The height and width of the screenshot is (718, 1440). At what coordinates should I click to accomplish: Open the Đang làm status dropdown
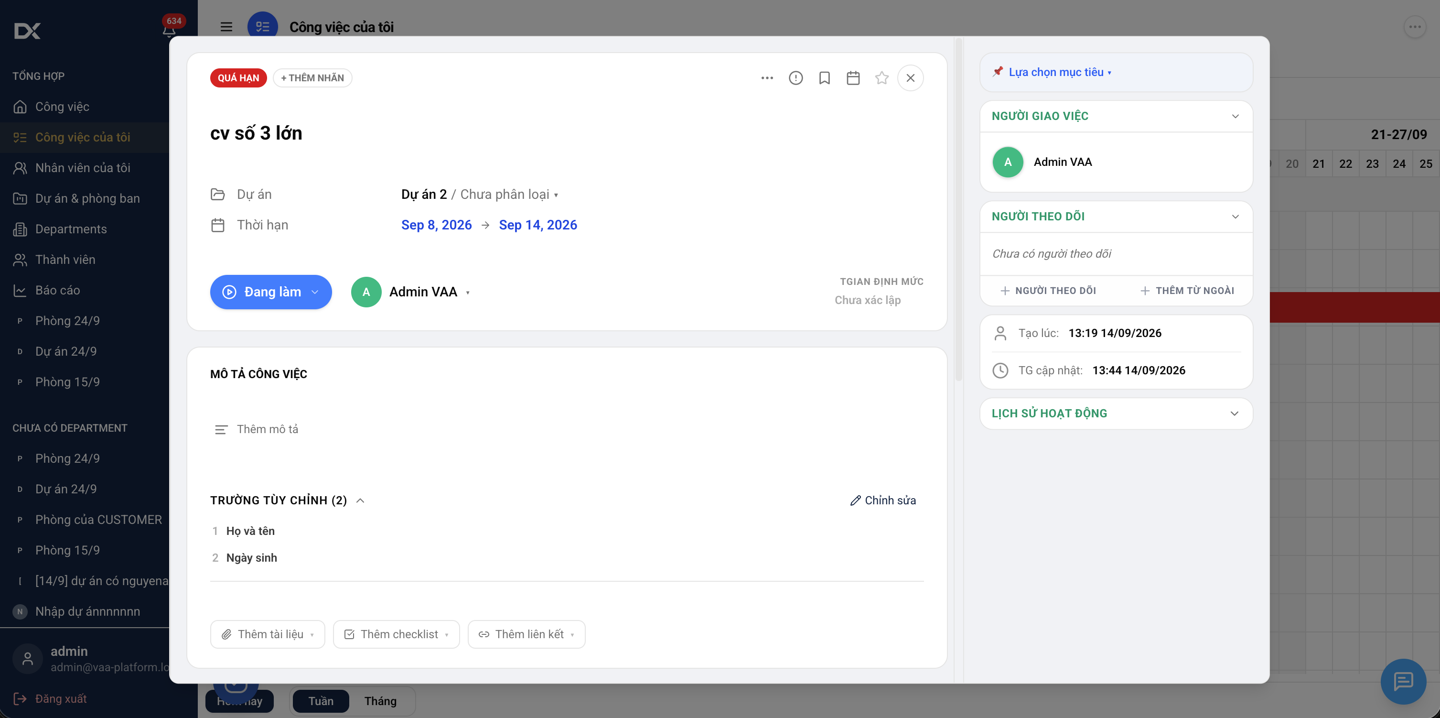[x=270, y=292]
